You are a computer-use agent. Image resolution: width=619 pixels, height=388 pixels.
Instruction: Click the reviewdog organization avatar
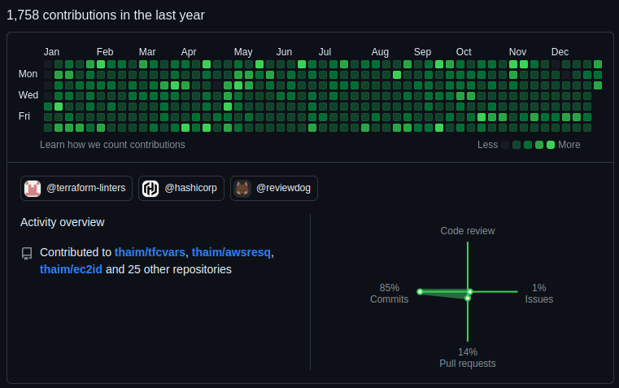click(242, 188)
